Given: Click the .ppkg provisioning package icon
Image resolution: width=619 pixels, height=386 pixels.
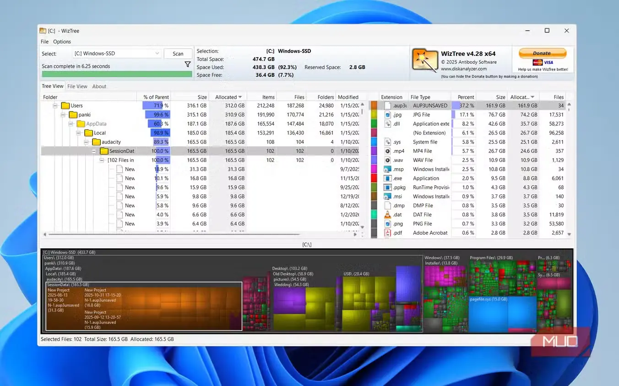Looking at the screenshot, I should tap(388, 188).
